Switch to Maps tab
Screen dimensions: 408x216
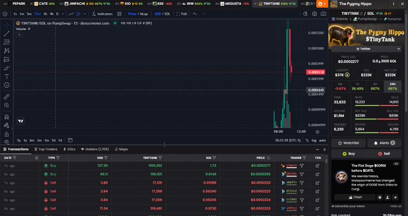(x=121, y=149)
